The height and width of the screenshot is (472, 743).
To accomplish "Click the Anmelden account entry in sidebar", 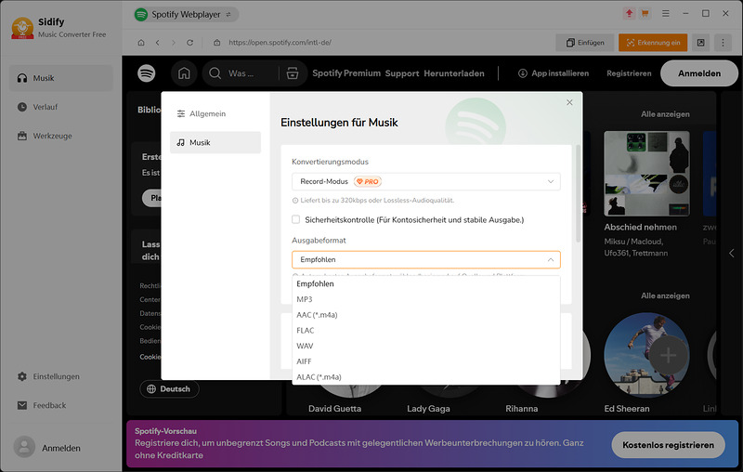I will (x=47, y=448).
